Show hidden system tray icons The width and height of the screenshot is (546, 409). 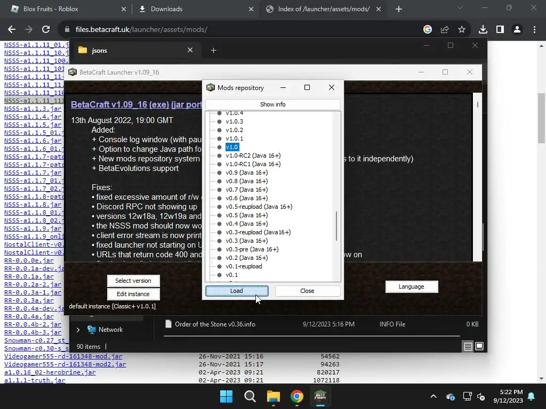[433, 396]
